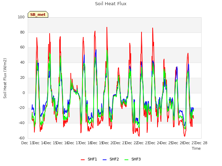Click the green SHF3 legend color marker
The height and width of the screenshot is (166, 222).
[127, 160]
